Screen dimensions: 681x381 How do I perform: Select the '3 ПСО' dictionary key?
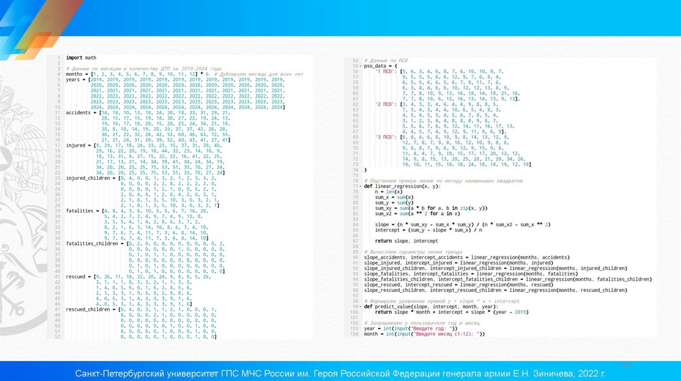386,137
